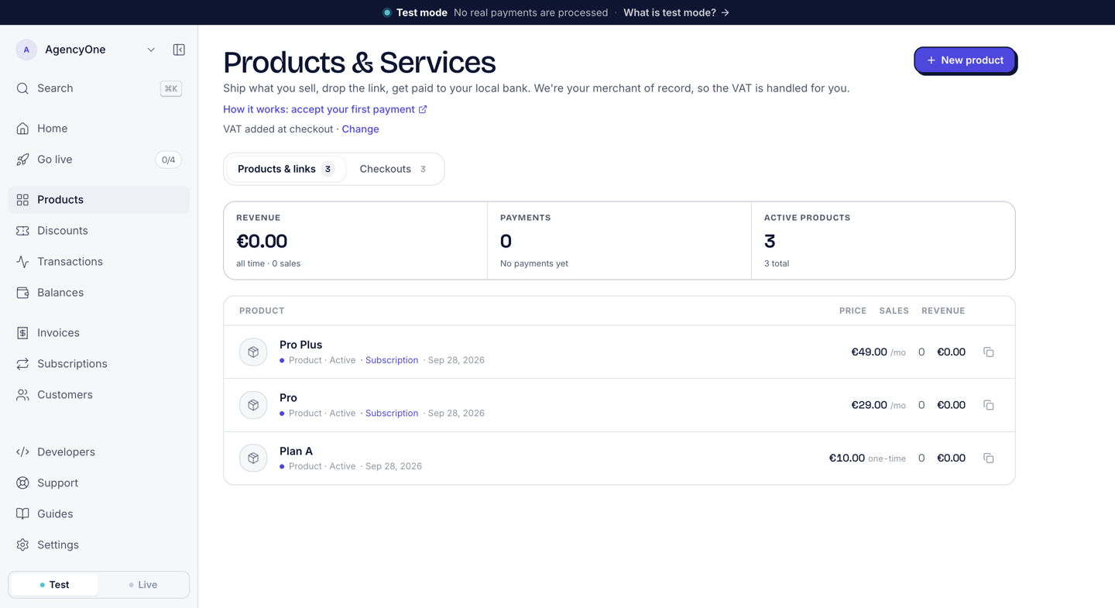Click the Go live 0/4 progress badge

168,160
